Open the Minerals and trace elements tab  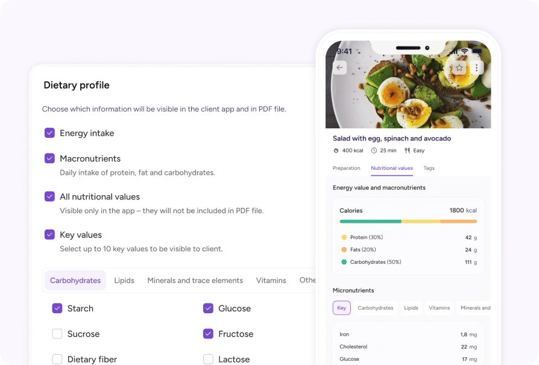point(195,281)
